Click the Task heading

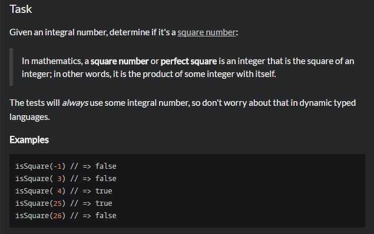pos(21,9)
